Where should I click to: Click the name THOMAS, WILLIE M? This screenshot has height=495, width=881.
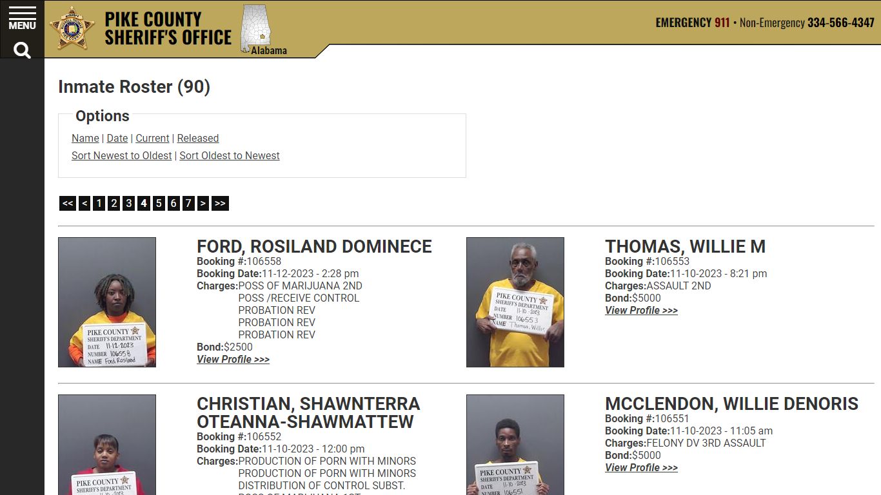click(x=685, y=246)
